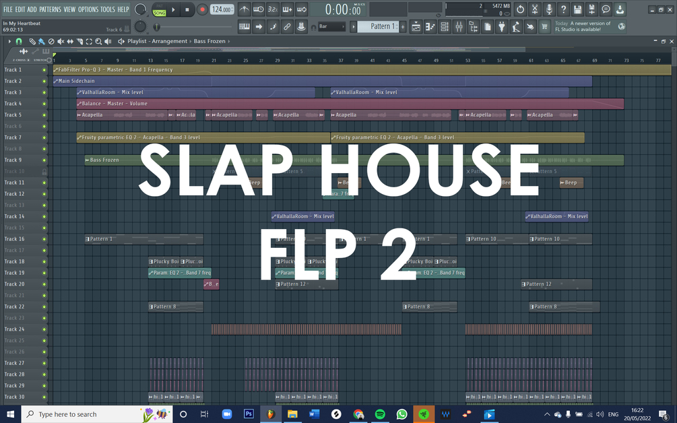Open audio editor scissors icon
Viewport: 677px width, 423px height.
coord(534,9)
